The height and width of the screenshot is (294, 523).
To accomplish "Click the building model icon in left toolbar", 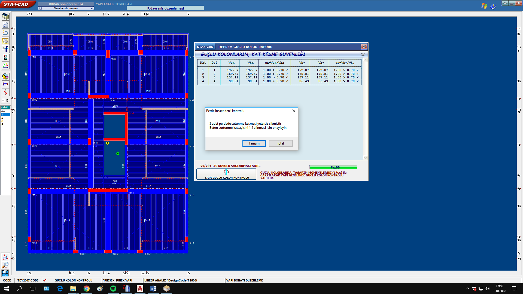I will click(5, 17).
